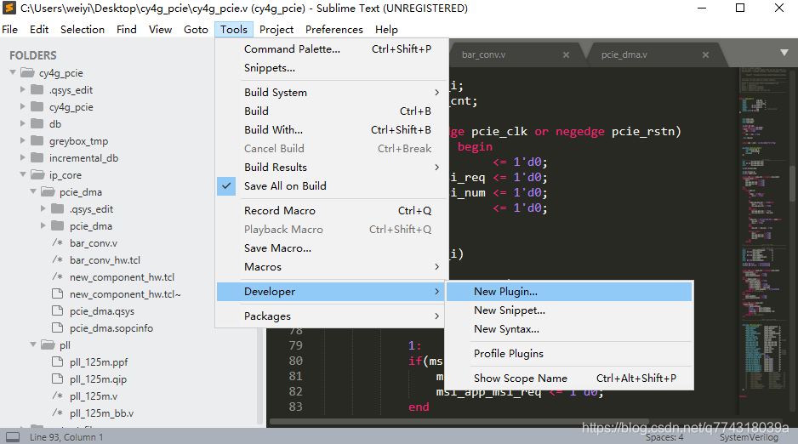Screen dimensions: 798x444
Task: Click source icon beside bar_conv.v file
Action: pos(58,243)
